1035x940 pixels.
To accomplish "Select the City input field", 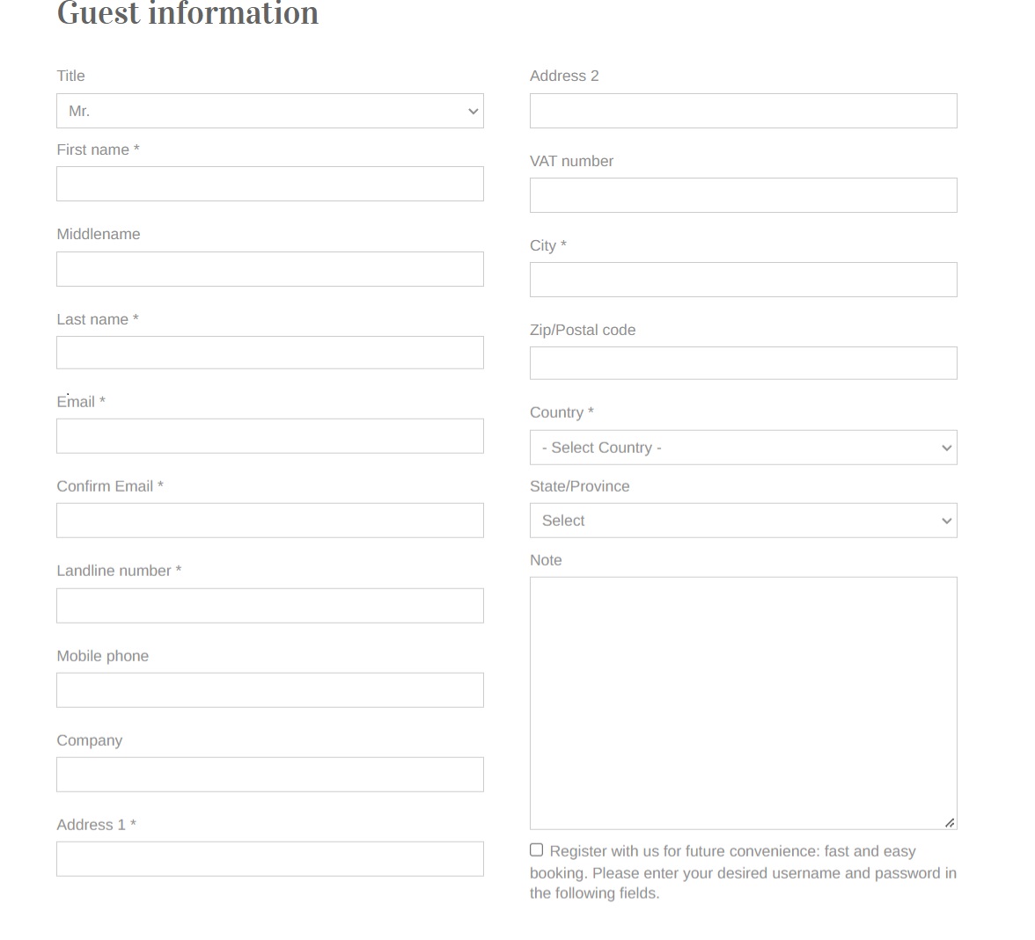I will tap(743, 280).
